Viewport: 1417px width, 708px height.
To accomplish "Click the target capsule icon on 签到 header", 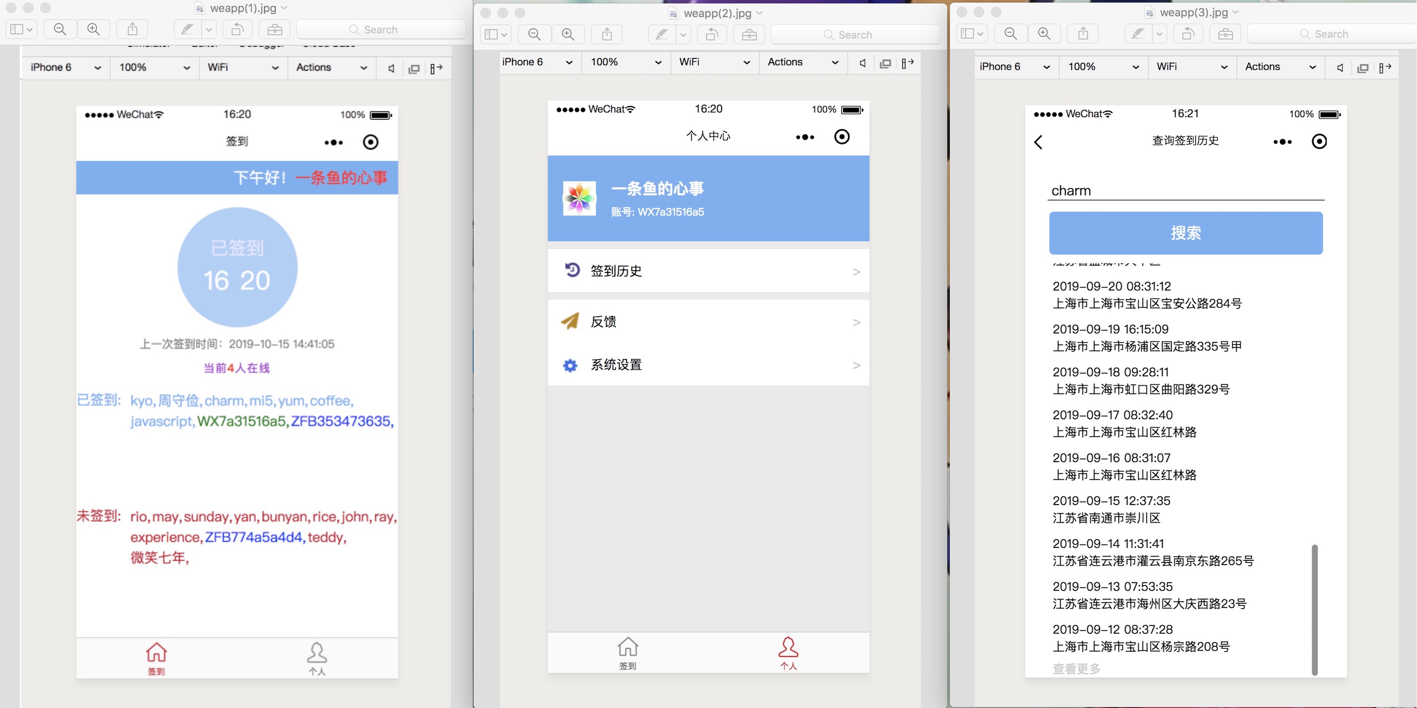I will (x=371, y=142).
